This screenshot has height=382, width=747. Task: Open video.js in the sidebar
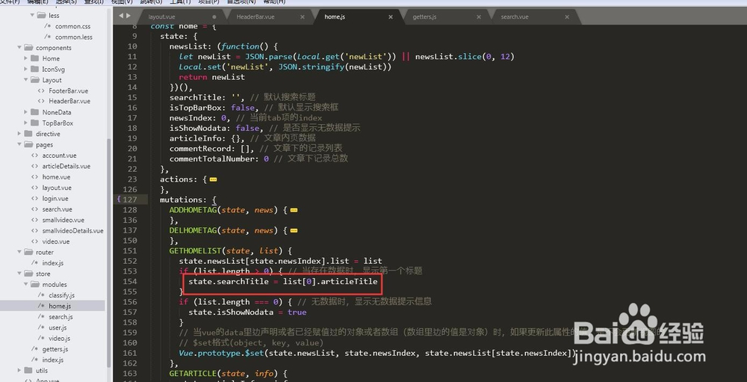point(59,339)
